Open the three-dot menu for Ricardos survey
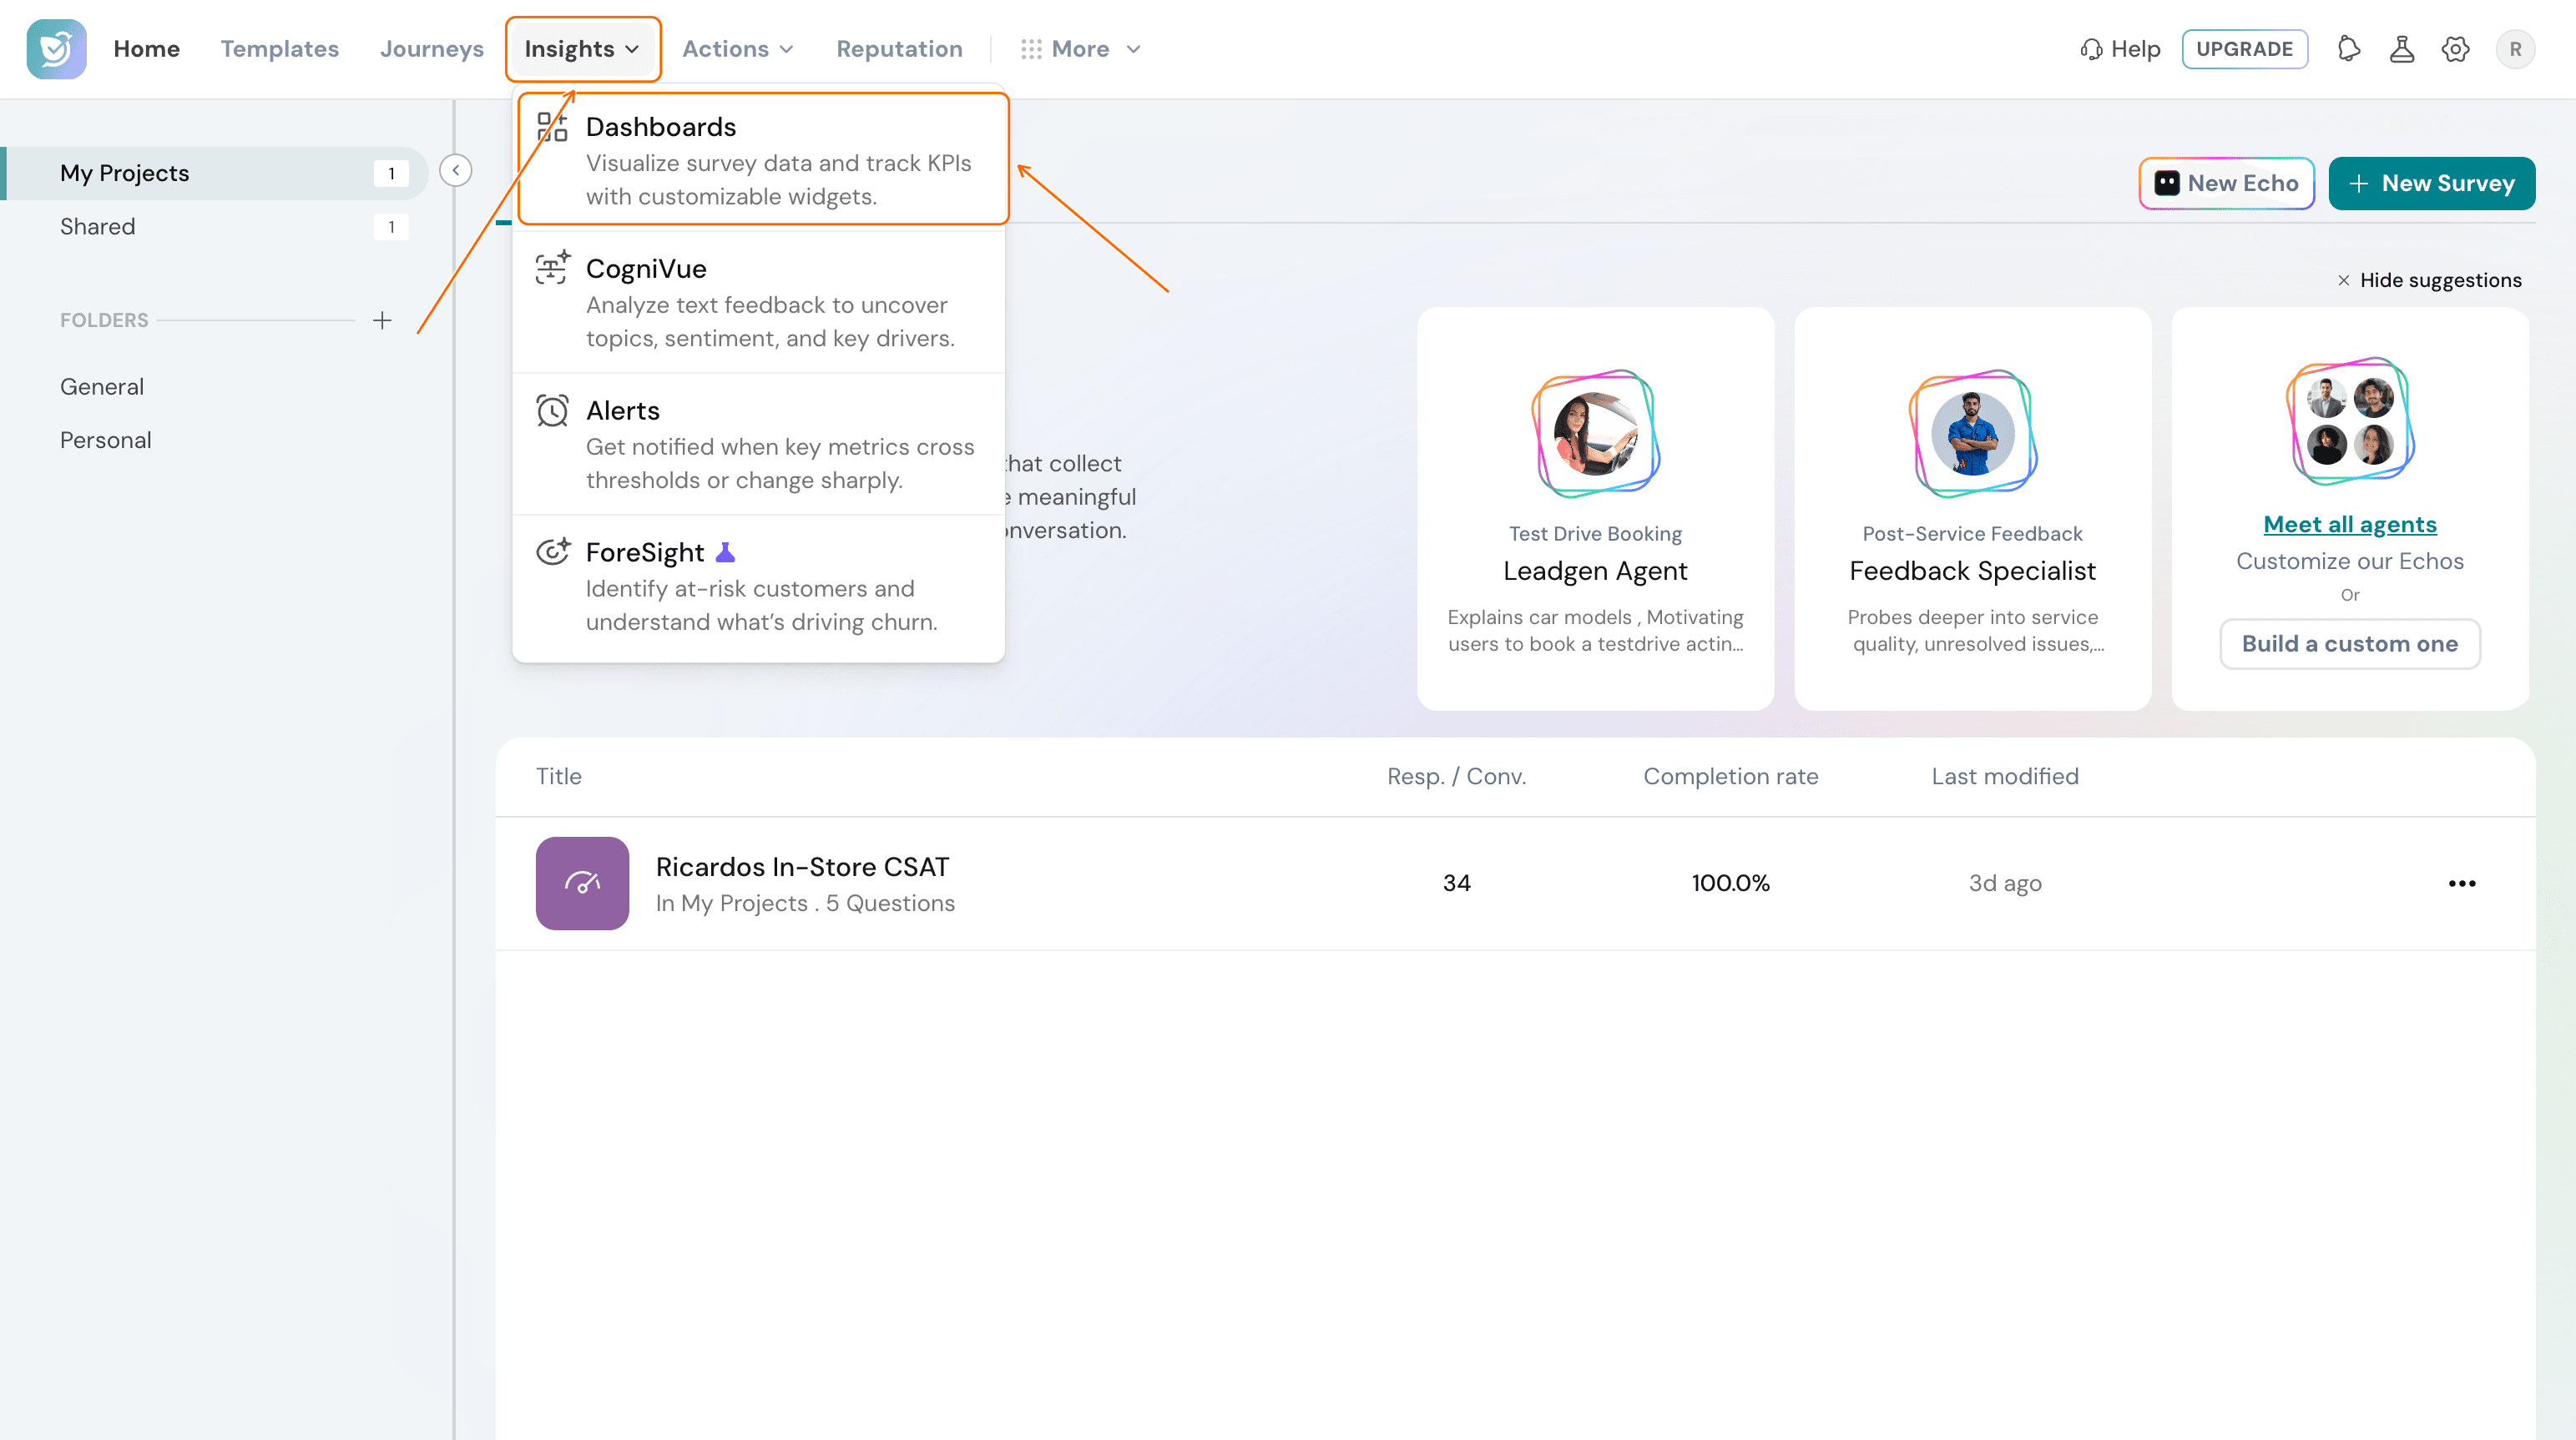 coord(2462,884)
